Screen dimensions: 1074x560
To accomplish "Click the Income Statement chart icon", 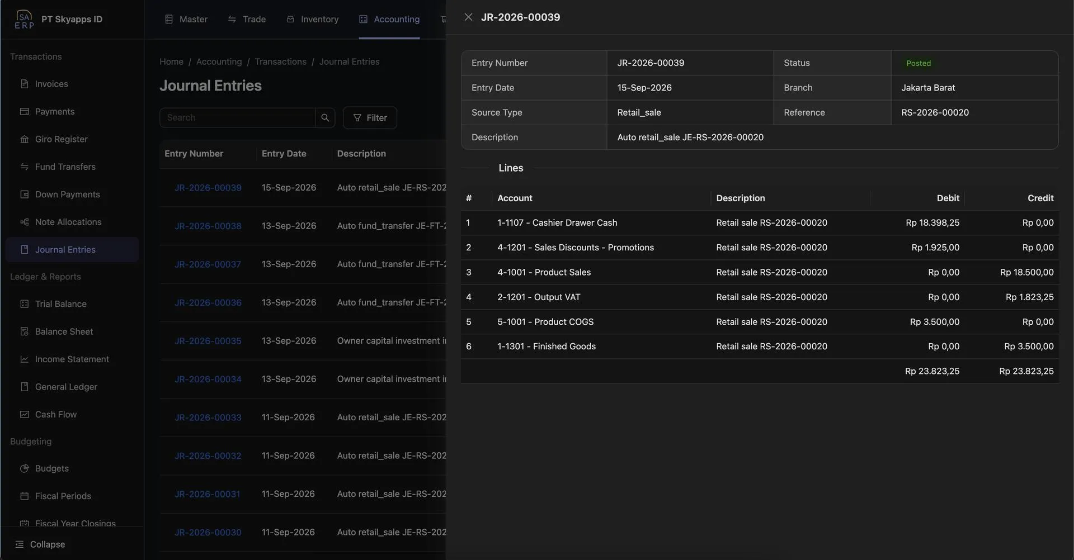I will [24, 359].
